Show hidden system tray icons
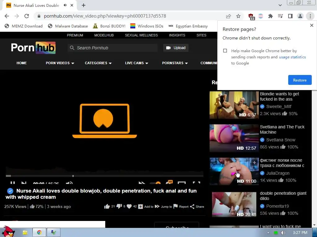The height and width of the screenshot is (237, 317). click(268, 233)
